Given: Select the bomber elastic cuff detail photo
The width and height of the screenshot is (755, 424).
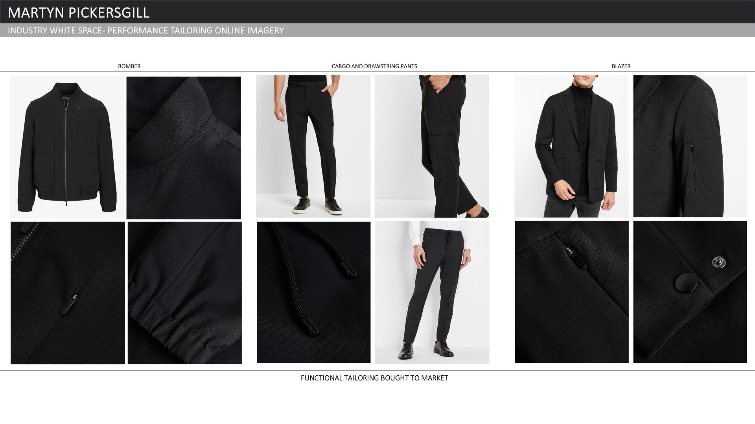Looking at the screenshot, I should pyautogui.click(x=184, y=293).
